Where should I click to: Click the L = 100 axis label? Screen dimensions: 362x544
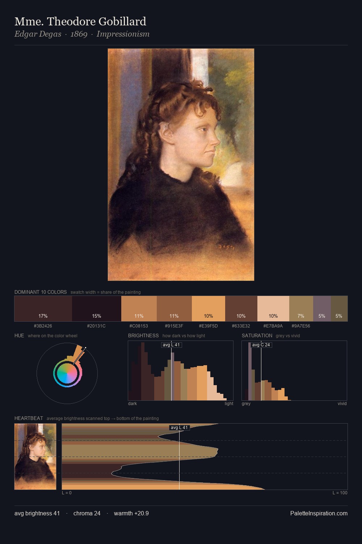[x=340, y=493]
